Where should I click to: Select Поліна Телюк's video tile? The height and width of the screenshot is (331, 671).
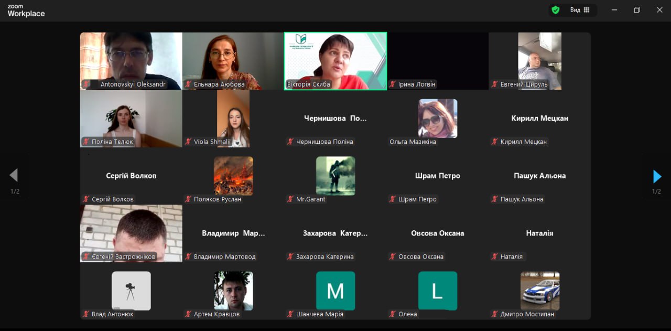coord(131,119)
